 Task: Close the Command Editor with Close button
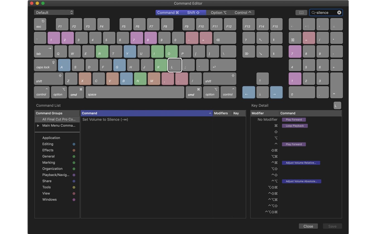pyautogui.click(x=308, y=226)
